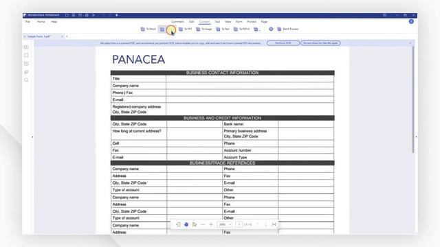Click the blue round icon in floating bar
Viewport: 440px width, 247px height.
click(186, 224)
